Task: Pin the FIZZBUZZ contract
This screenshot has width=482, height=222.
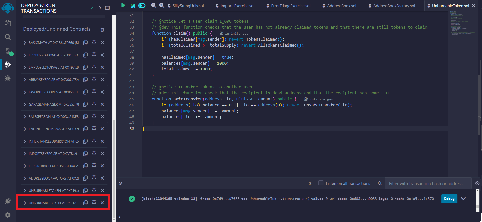Action: pyautogui.click(x=94, y=55)
